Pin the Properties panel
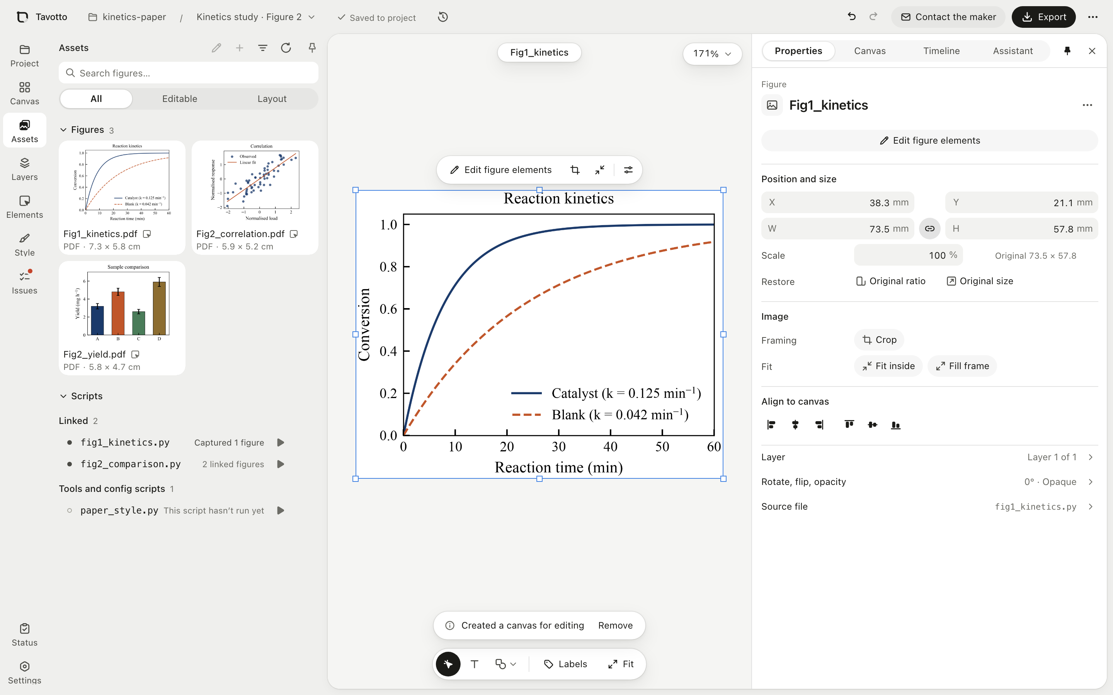Viewport: 1113px width, 695px height. pyautogui.click(x=1067, y=51)
